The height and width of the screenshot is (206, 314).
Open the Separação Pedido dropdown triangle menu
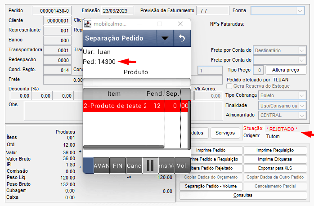click(x=165, y=39)
